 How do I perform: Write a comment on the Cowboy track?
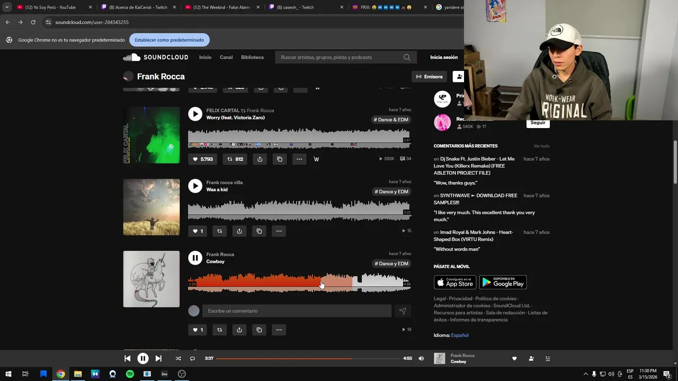[297, 311]
